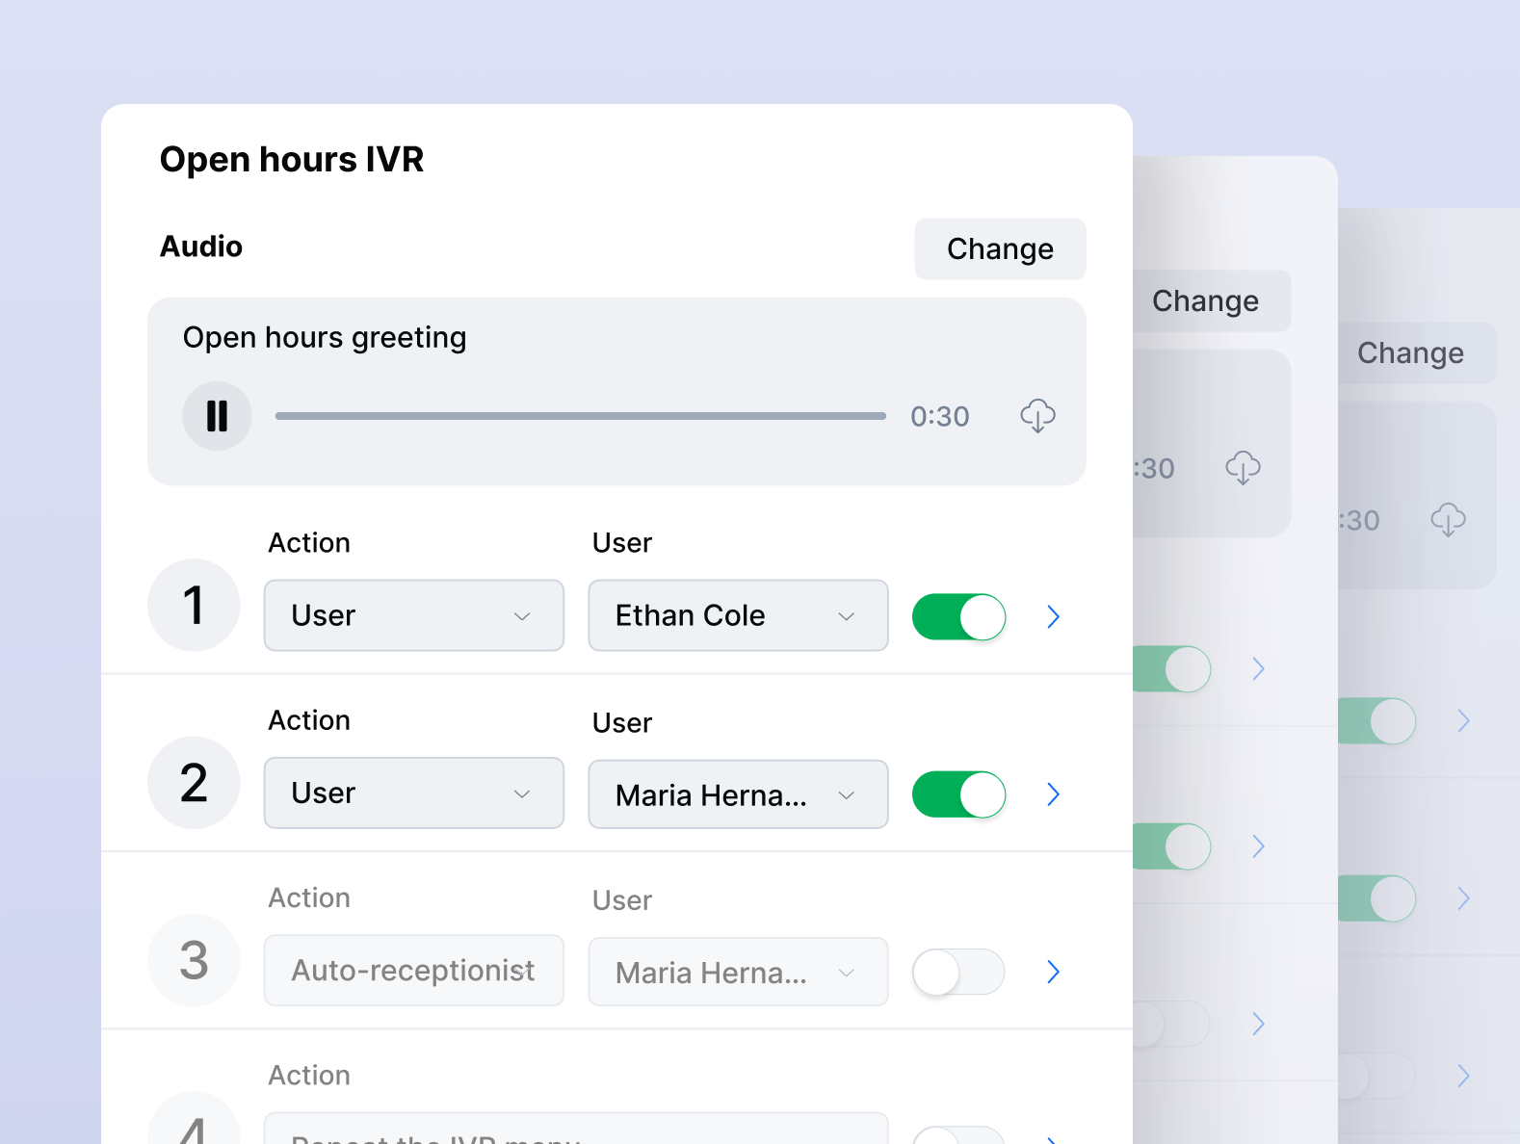Click the 0:30 audio duration text

point(940,416)
